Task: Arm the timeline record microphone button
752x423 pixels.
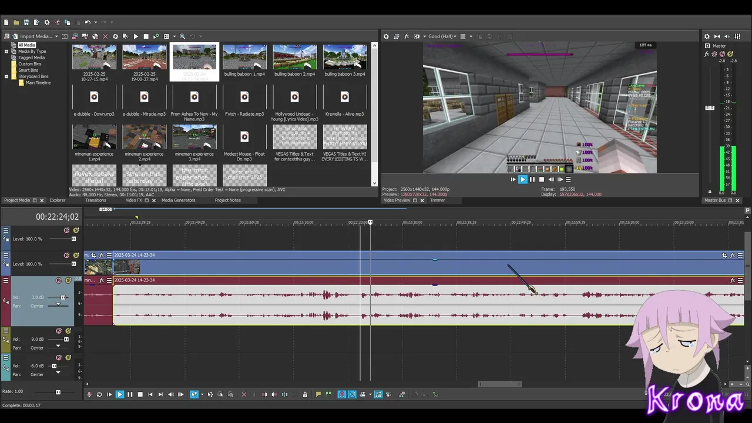Action: click(89, 394)
